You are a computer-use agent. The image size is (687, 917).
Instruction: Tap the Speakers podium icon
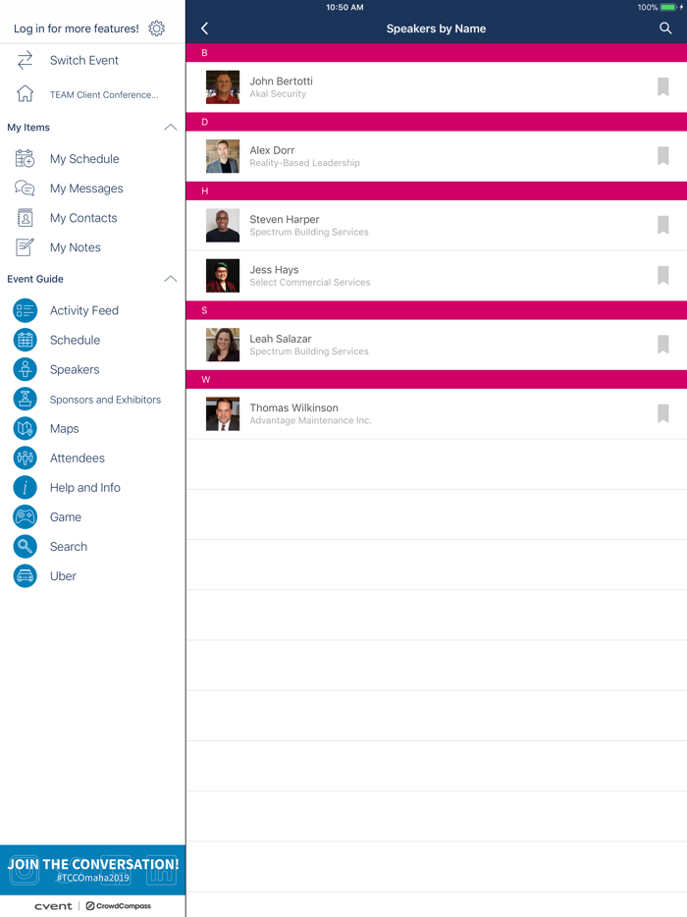26,369
